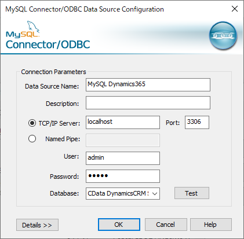Screen dimensions: 244x239
Task: Click the Password field
Action: (123, 176)
